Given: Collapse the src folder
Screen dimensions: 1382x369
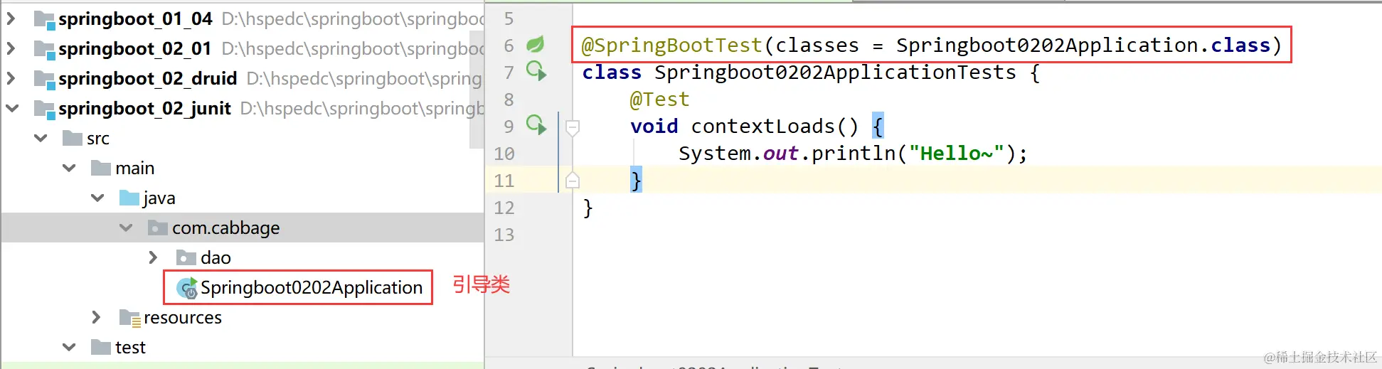Looking at the screenshot, I should pos(41,139).
